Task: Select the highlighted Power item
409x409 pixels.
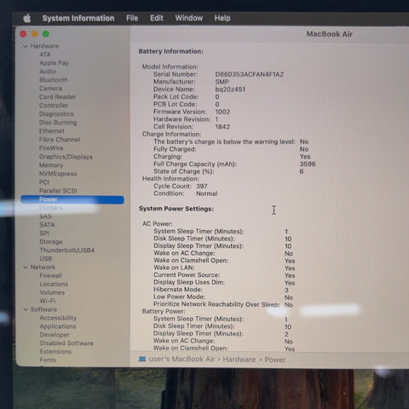Action: tap(72, 199)
